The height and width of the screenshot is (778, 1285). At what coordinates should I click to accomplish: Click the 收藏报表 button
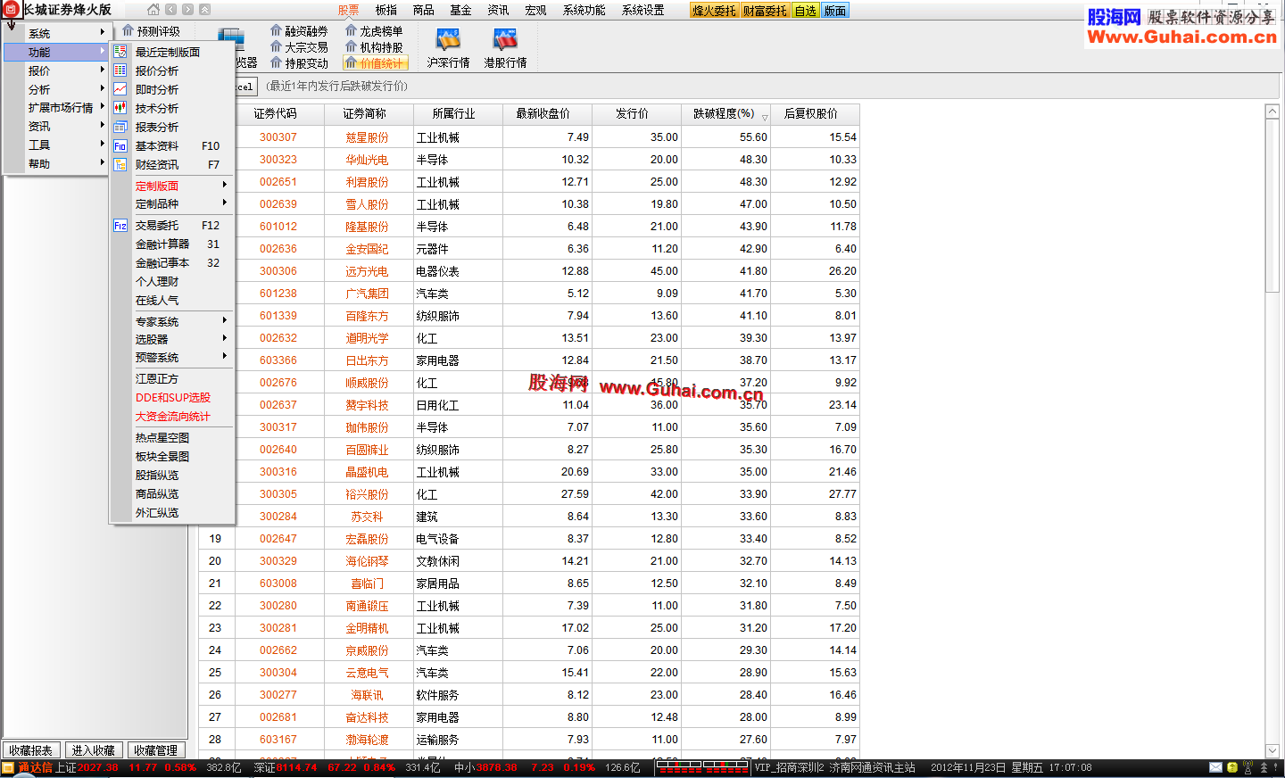[x=31, y=750]
